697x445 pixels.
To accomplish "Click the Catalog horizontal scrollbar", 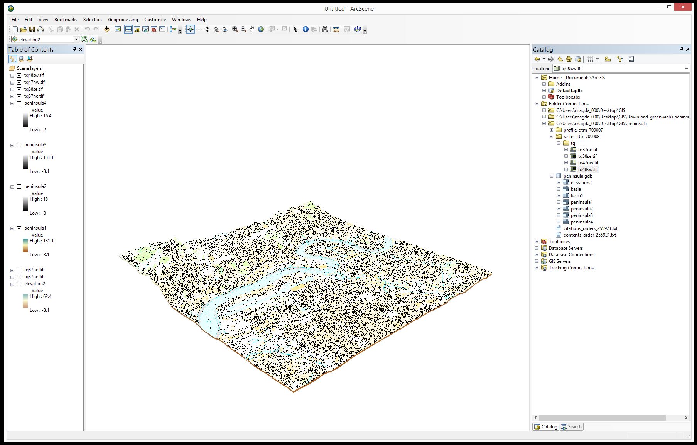I will click(x=602, y=418).
